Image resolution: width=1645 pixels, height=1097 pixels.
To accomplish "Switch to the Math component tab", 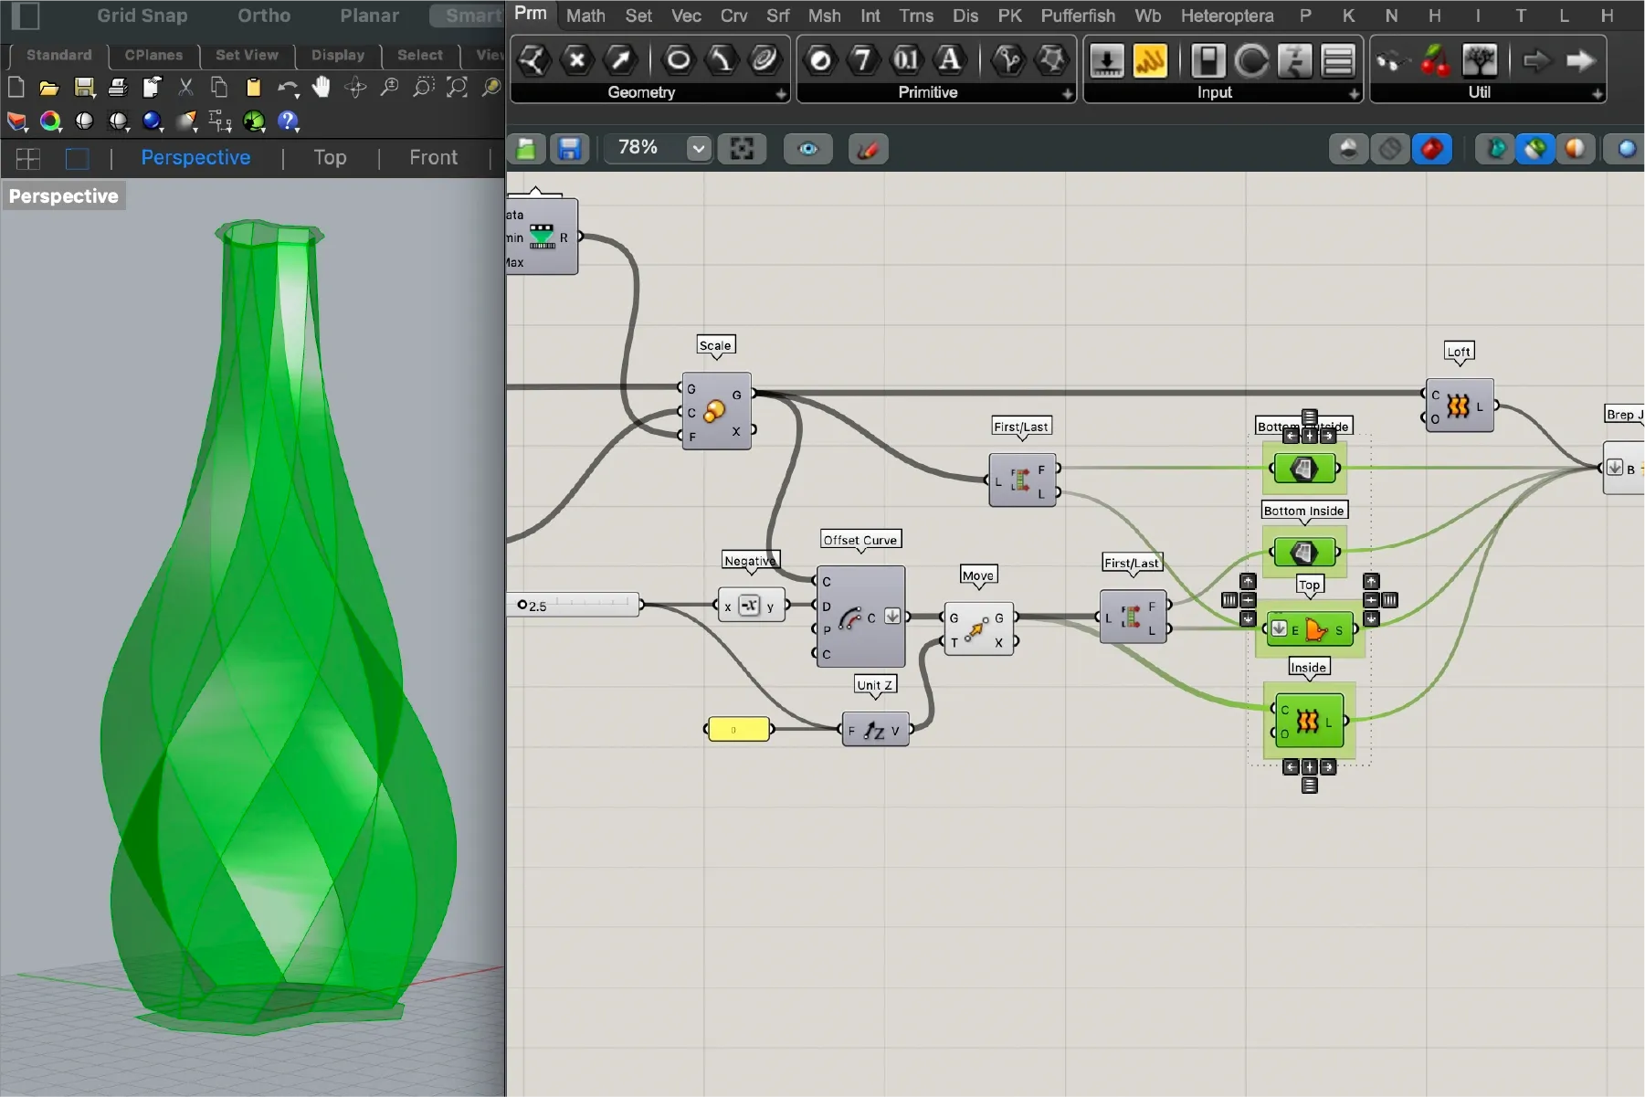I will click(x=585, y=16).
